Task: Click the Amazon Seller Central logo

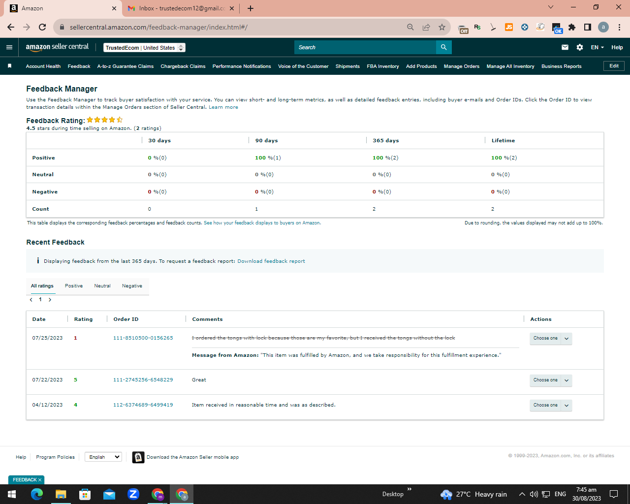Action: click(57, 47)
